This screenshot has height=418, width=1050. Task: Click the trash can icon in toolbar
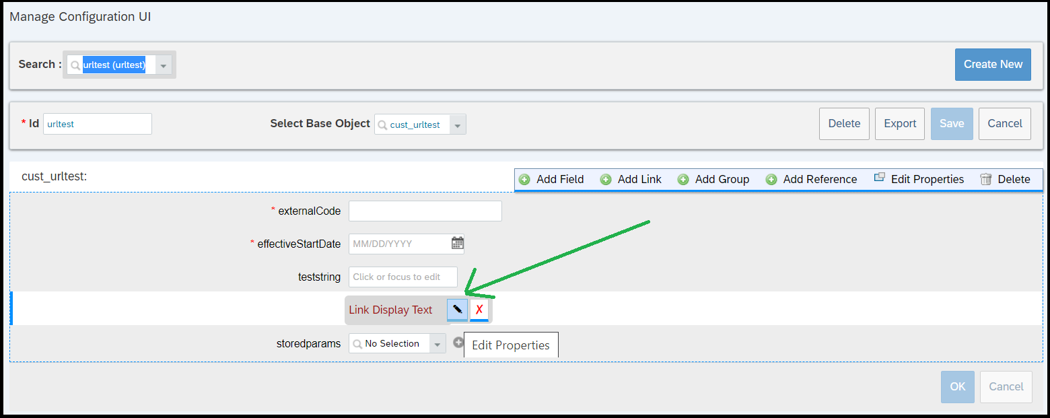pyautogui.click(x=986, y=179)
